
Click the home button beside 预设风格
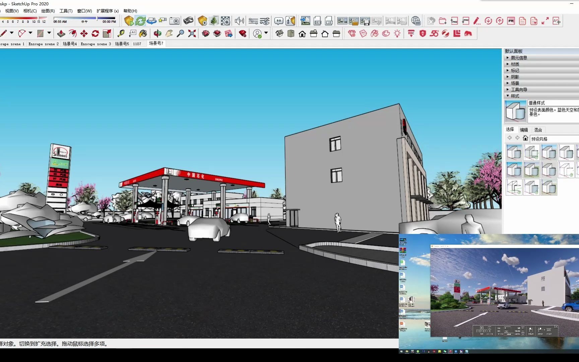tap(525, 138)
